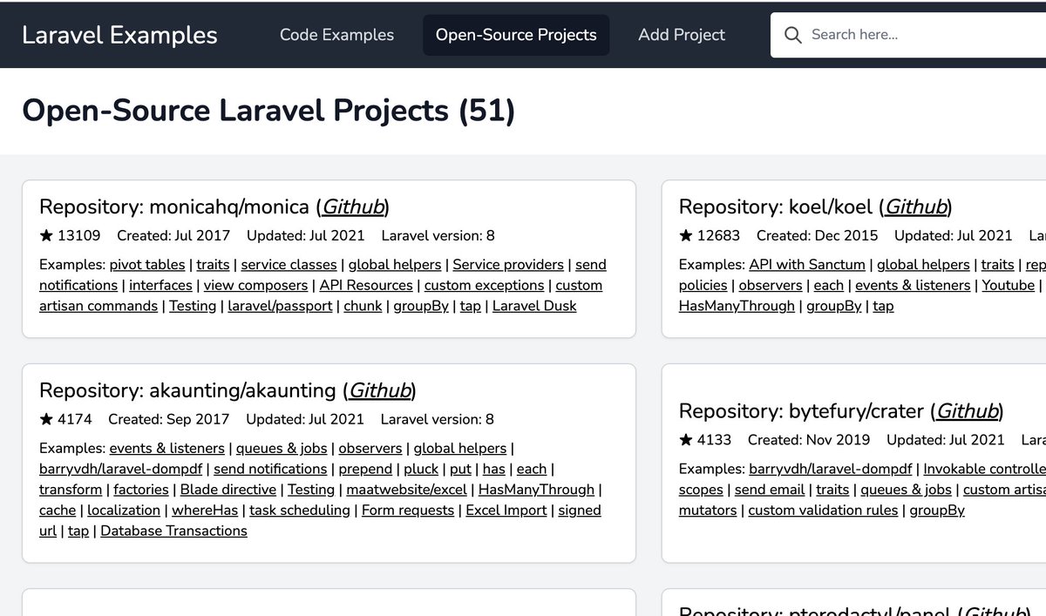Click the 'prepend' example link
1046x616 pixels.
[x=366, y=470]
